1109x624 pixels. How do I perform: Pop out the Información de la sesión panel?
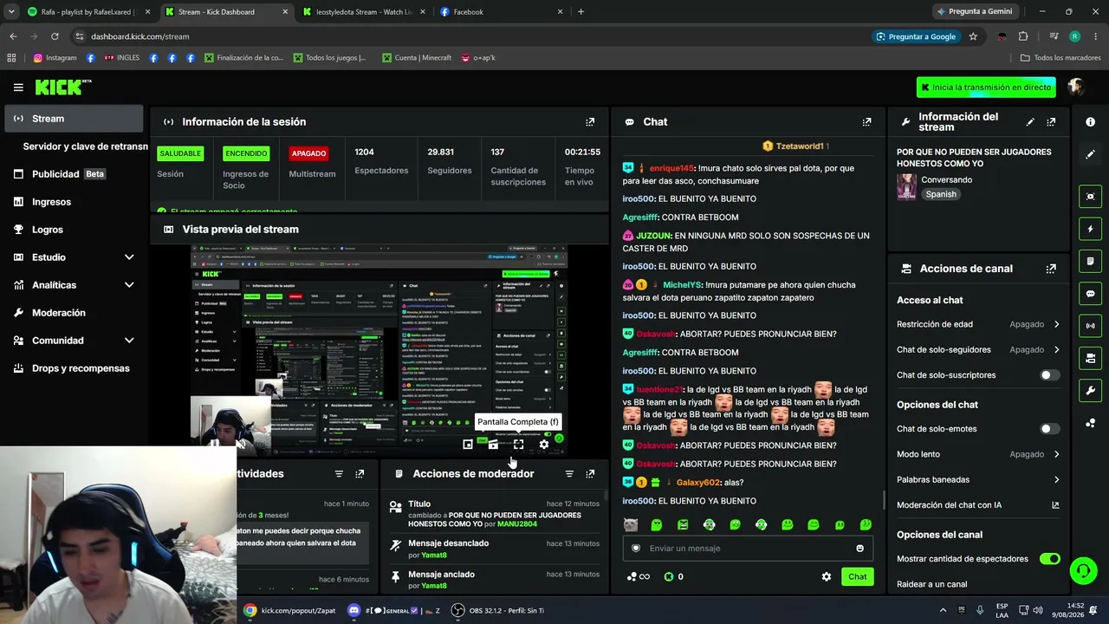pyautogui.click(x=590, y=122)
